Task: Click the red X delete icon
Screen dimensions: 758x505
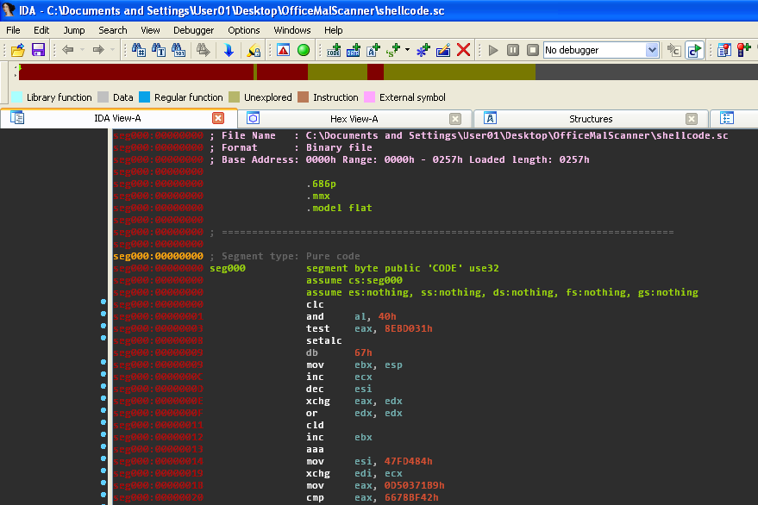Action: point(464,50)
